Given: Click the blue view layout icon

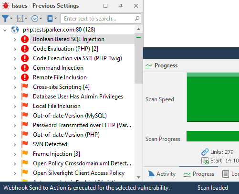Looking at the screenshot, I should [x=52, y=19].
